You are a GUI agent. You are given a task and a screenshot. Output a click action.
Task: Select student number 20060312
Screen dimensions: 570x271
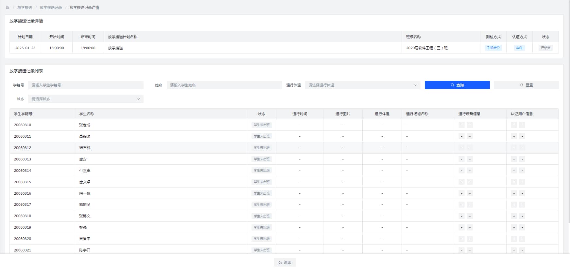[23, 148]
